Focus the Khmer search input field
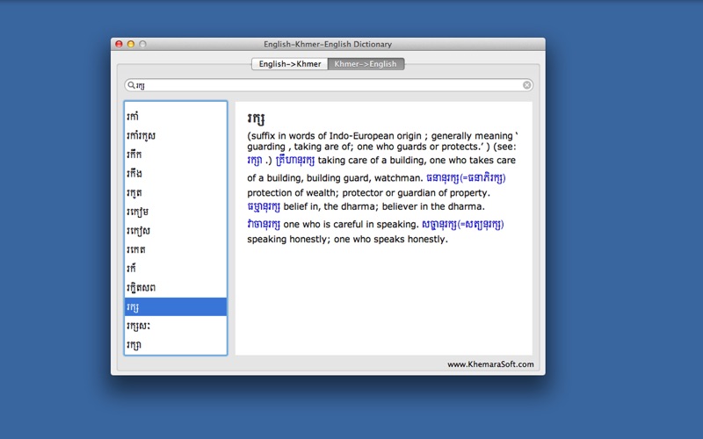 coord(329,85)
